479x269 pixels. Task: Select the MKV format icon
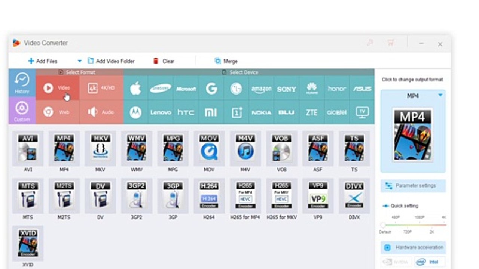click(100, 148)
